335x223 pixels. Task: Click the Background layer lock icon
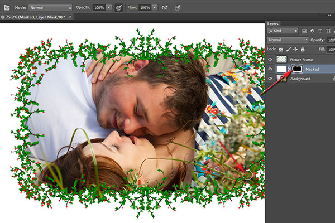click(334, 79)
